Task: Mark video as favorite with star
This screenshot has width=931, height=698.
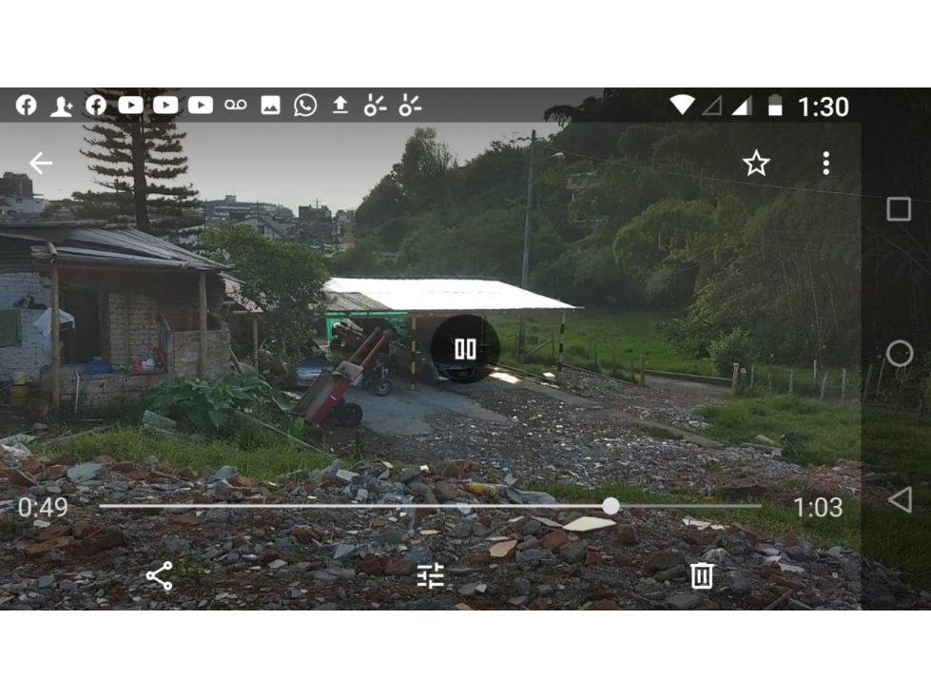Action: point(756,163)
